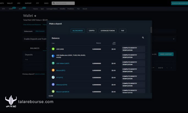Click the deposit dialog scrollbar thumb
Viewport: 188px width, 113px height.
point(151,30)
